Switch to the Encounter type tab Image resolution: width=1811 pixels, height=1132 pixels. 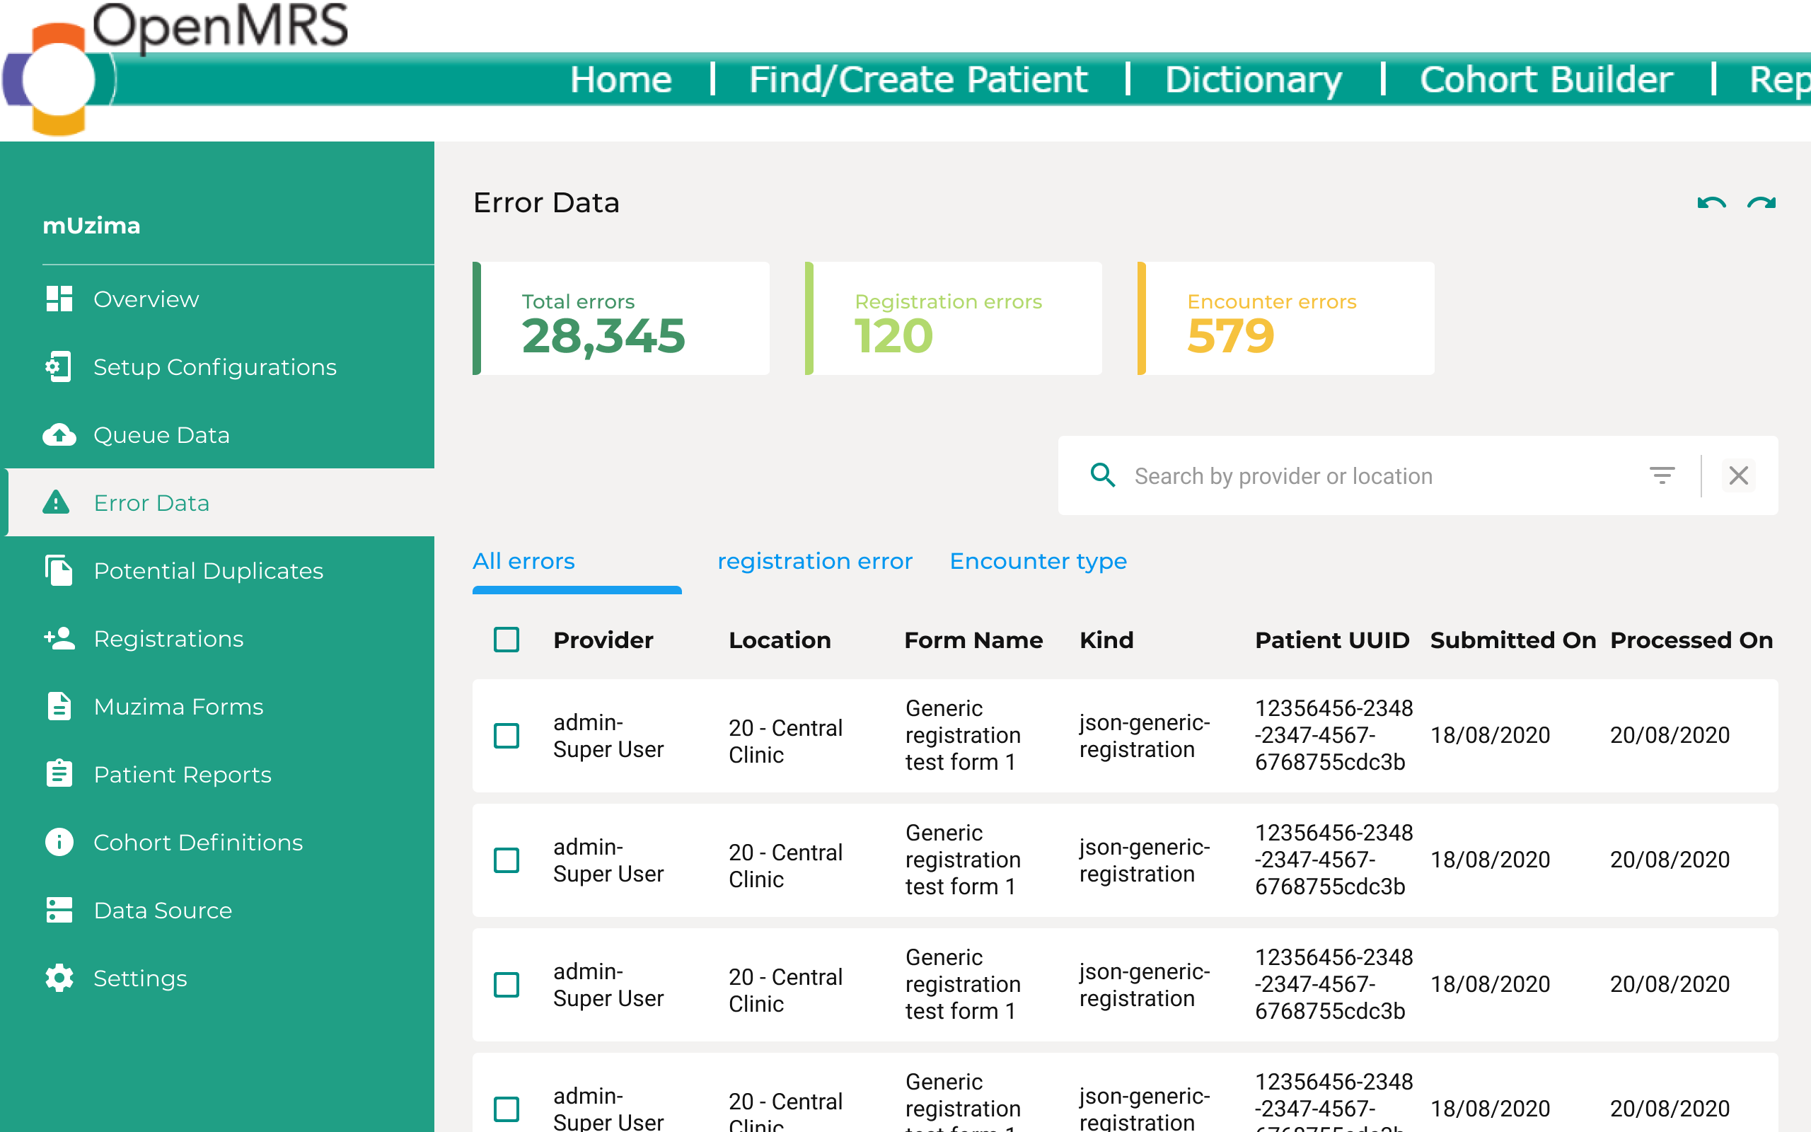coord(1038,561)
